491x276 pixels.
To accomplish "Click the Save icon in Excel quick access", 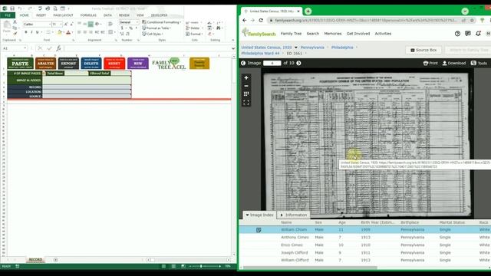I will point(12,8).
